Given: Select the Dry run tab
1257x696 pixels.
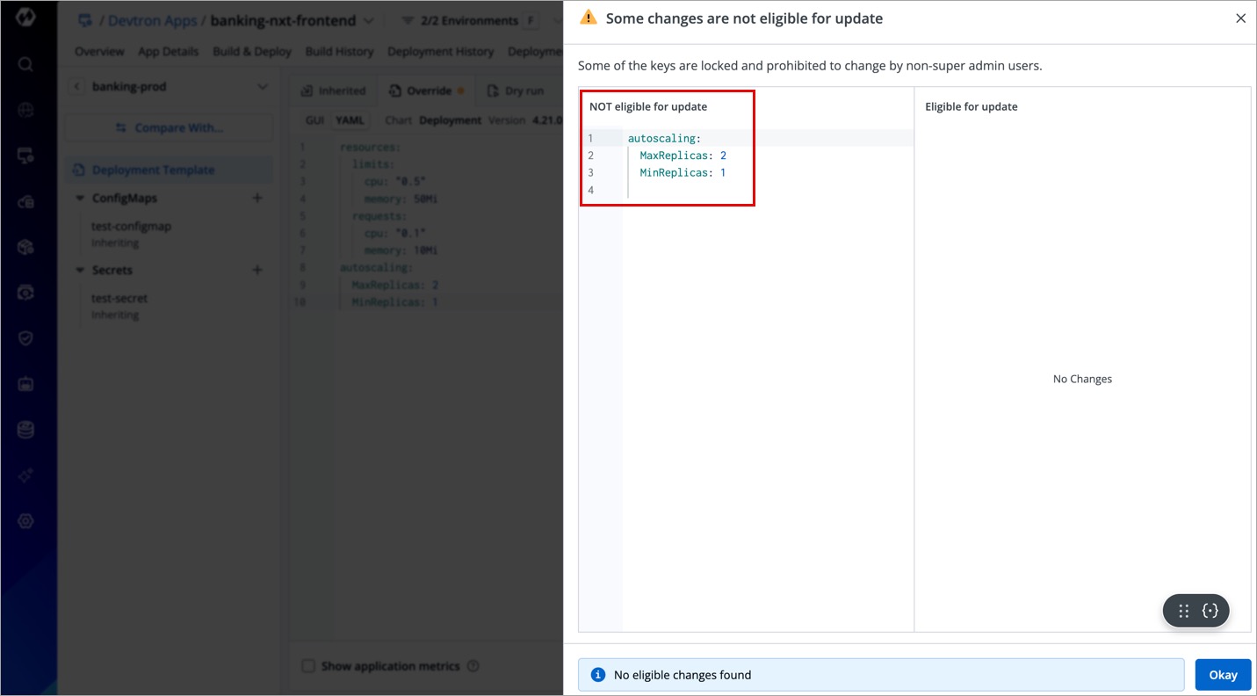Looking at the screenshot, I should tap(516, 91).
